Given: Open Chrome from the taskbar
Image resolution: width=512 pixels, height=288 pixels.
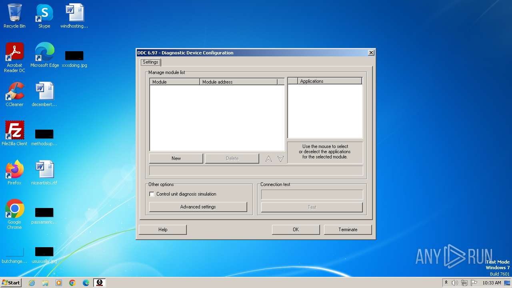Looking at the screenshot, I should click(72, 283).
